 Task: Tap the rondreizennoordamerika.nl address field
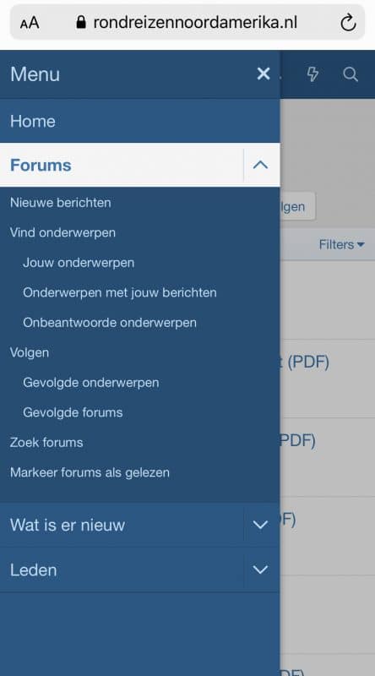[187, 23]
